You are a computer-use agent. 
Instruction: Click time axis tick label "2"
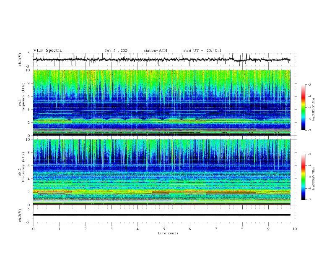(86, 229)
